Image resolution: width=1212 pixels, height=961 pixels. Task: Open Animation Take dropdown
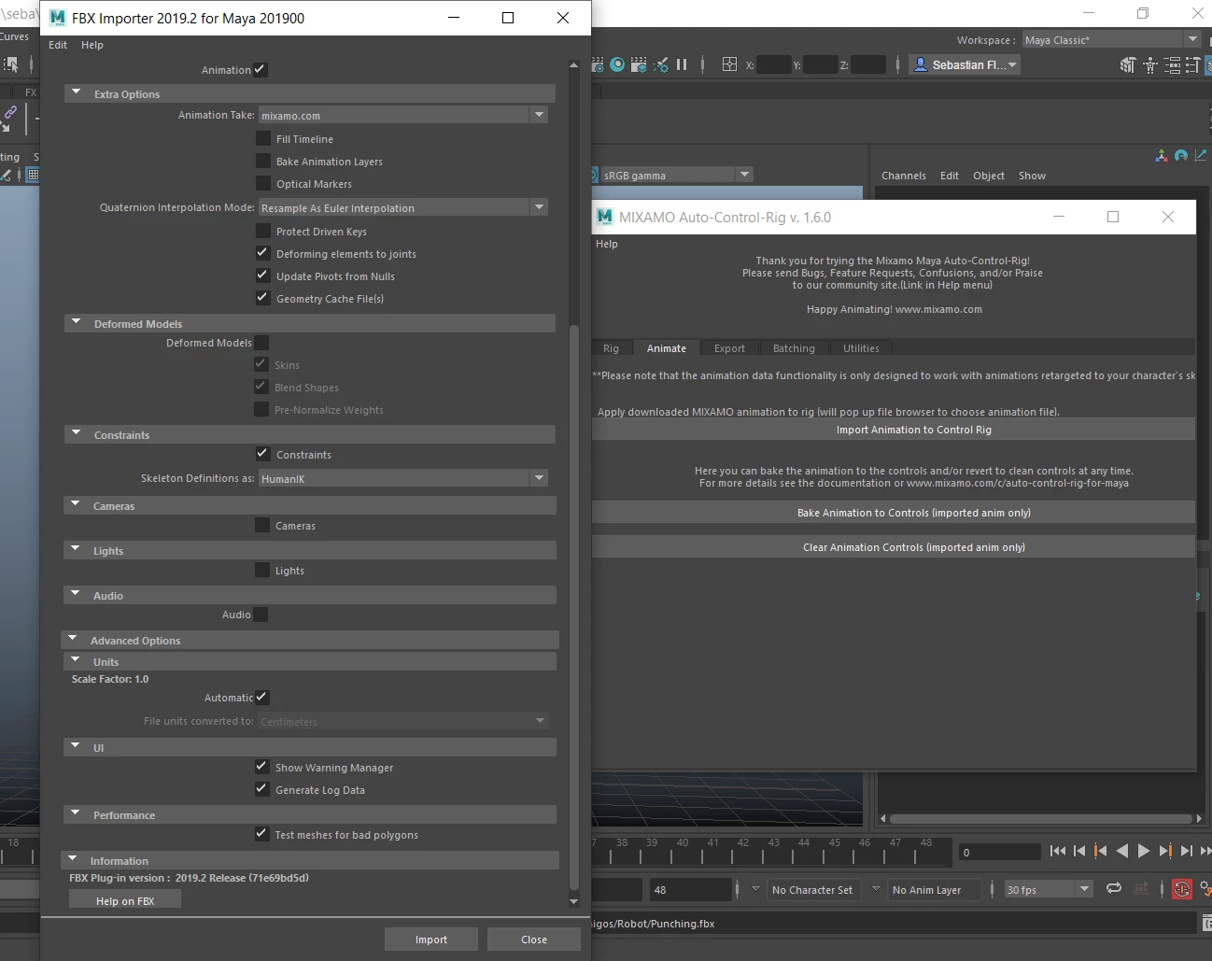[403, 115]
